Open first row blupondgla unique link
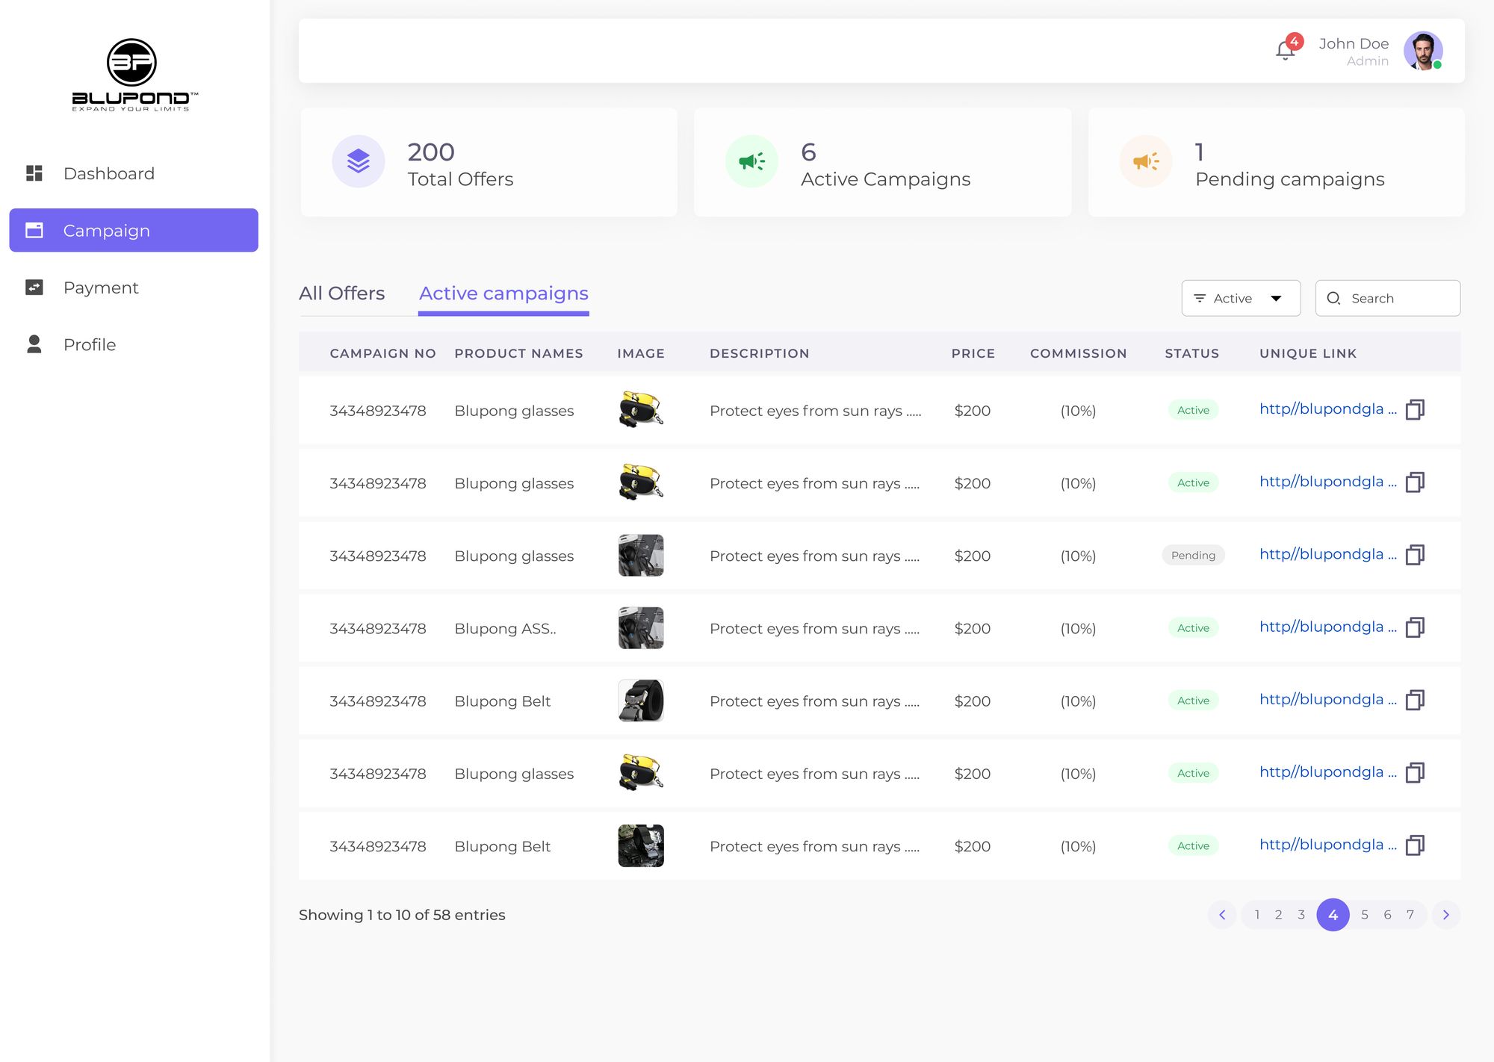 tap(1321, 409)
